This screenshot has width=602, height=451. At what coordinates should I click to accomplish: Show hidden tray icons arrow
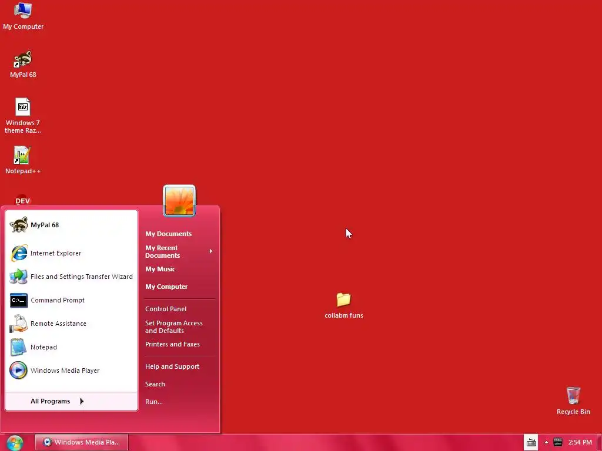[546, 442]
